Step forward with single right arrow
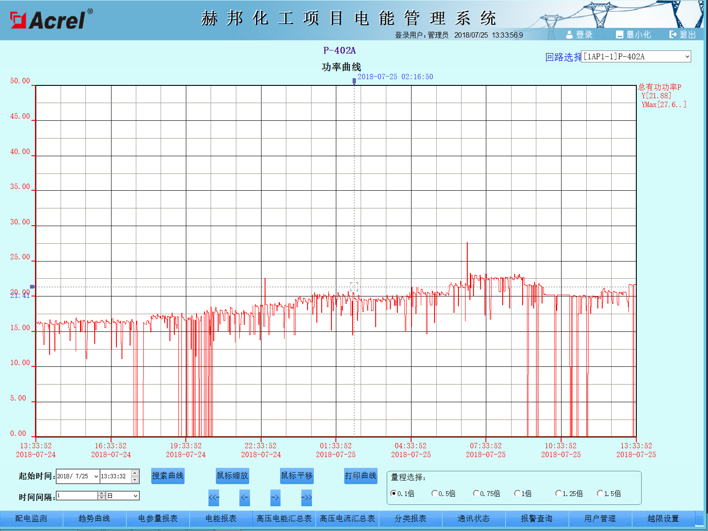This screenshot has height=531, width=708. pos(275,497)
